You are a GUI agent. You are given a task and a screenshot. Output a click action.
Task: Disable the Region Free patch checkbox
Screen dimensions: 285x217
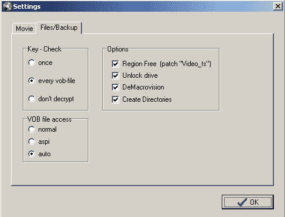[x=115, y=64]
